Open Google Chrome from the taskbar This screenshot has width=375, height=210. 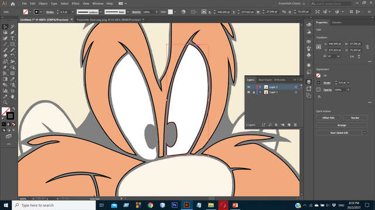[x=151, y=205]
